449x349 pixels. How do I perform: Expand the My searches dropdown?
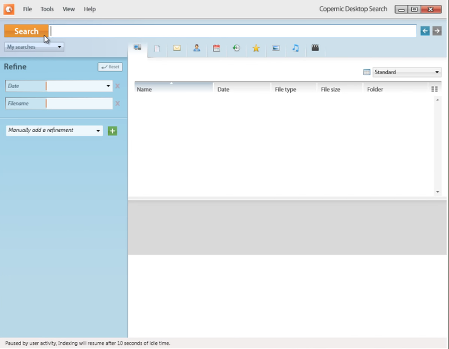[34, 47]
